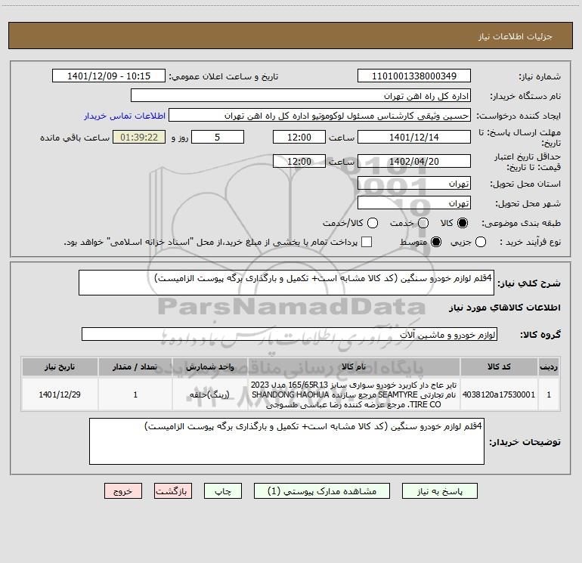Image resolution: width=582 pixels, height=563 pixels.
Task: Click the توضیحات خریدار text area
Action: [286, 441]
